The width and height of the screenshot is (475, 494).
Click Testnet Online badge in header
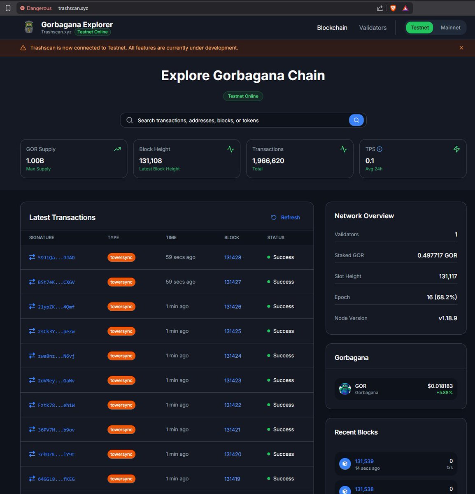93,32
